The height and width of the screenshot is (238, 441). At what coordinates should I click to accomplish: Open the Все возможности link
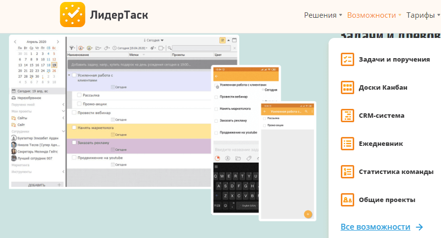tap(375, 227)
